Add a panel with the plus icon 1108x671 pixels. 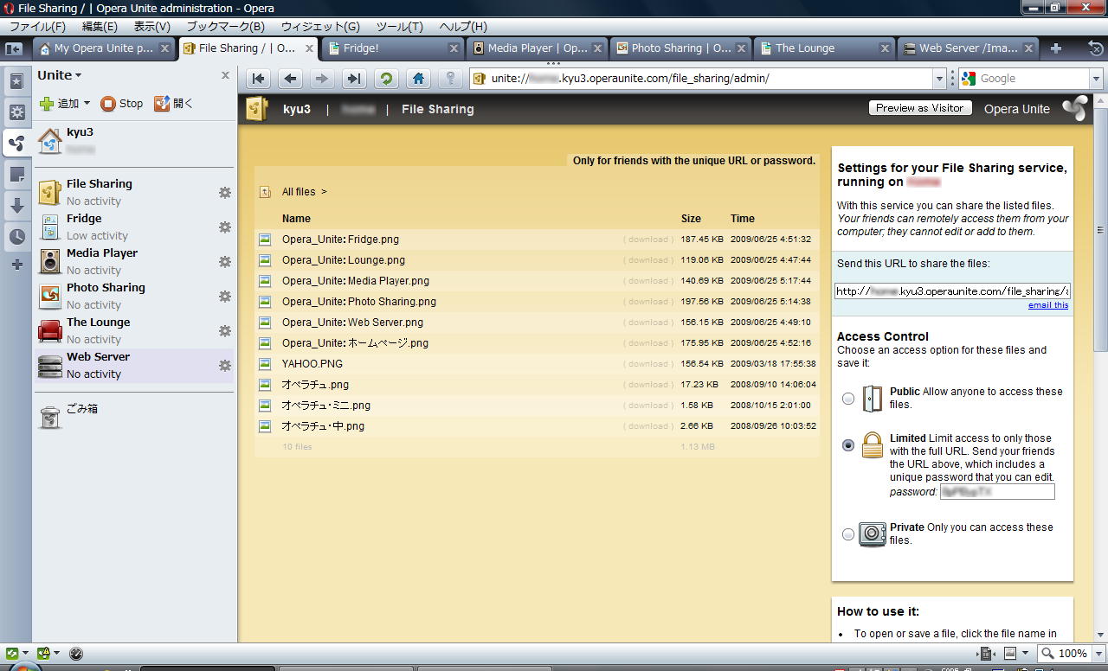tap(16, 264)
